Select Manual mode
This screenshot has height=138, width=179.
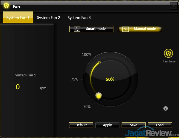pos(140,29)
